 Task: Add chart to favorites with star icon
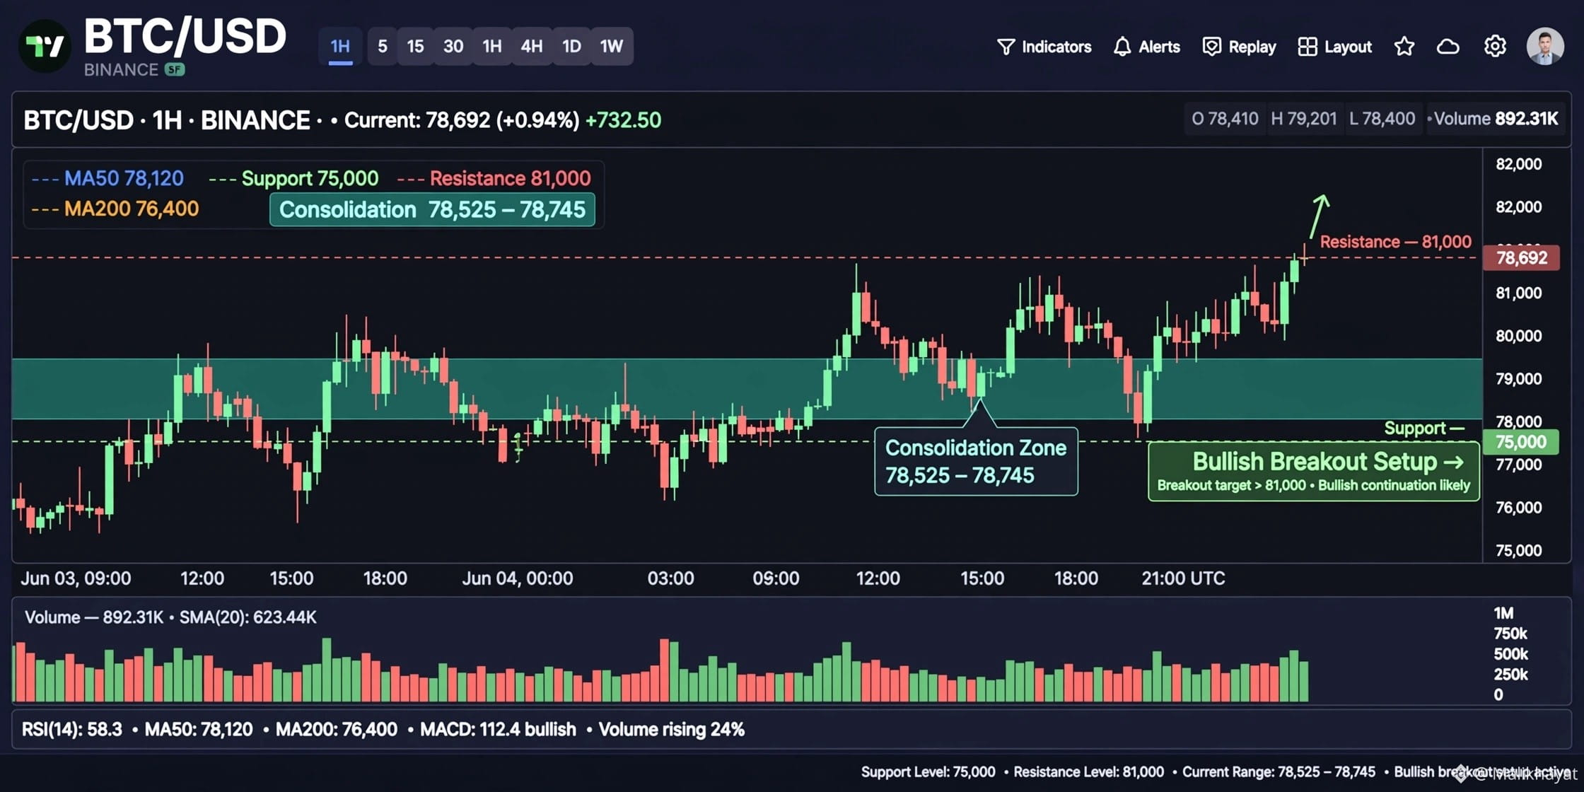tap(1404, 47)
